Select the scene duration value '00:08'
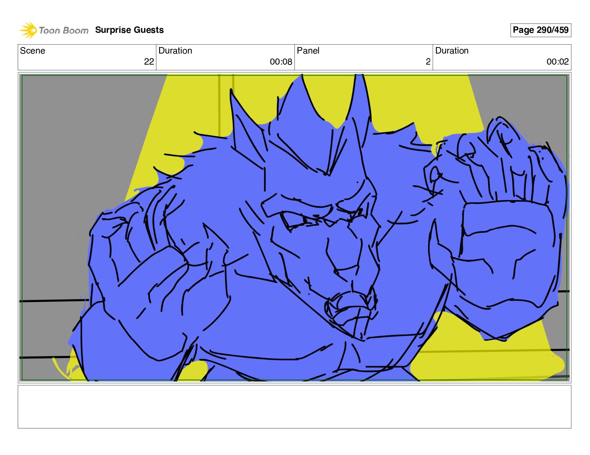This screenshot has height=455, width=590. 281,62
